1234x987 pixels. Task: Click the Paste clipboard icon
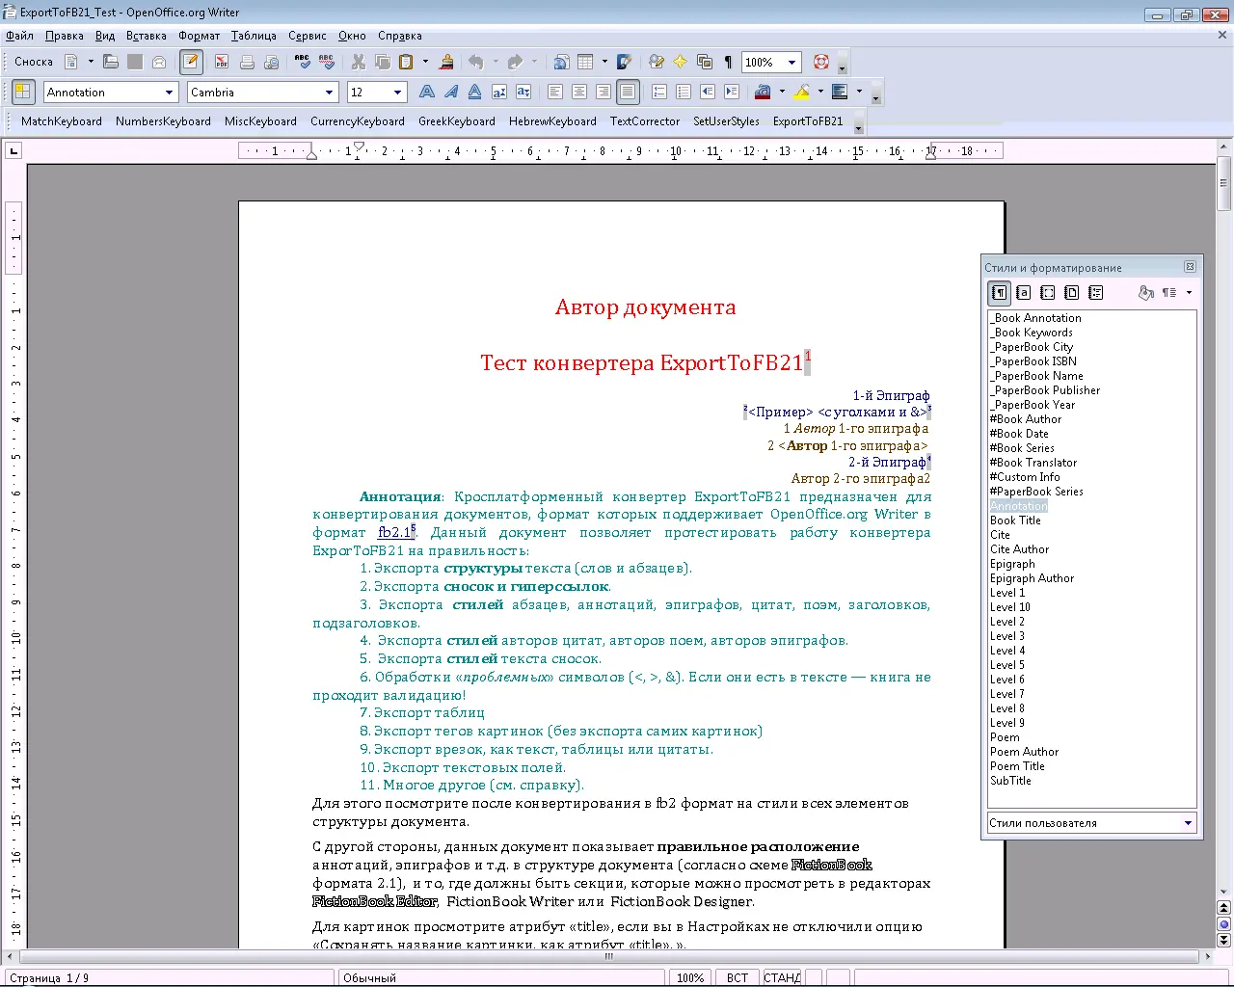coord(407,62)
